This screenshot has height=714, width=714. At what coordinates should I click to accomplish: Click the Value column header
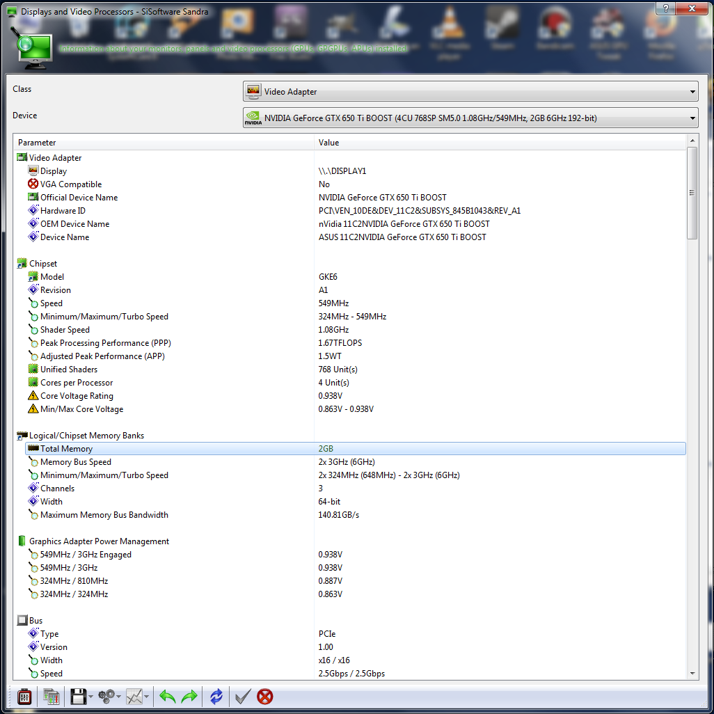coord(498,143)
